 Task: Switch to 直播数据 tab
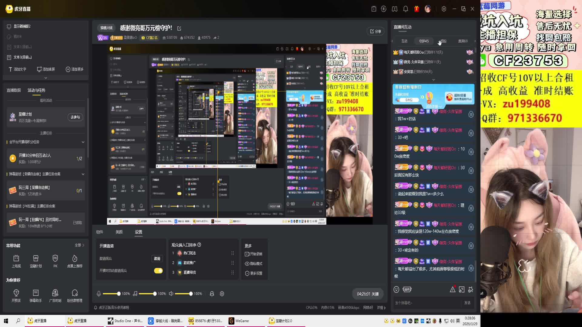pos(14,90)
